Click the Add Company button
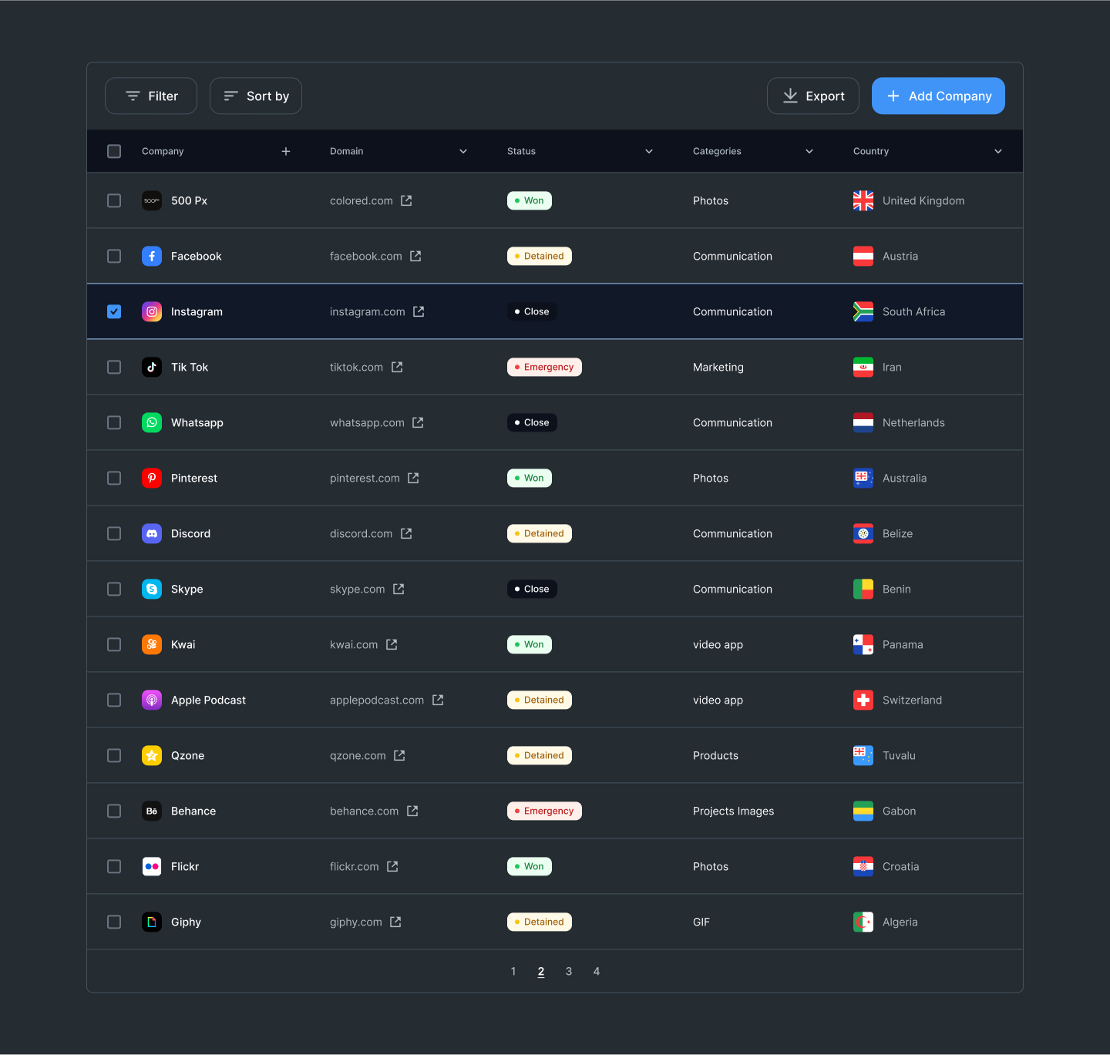The image size is (1110, 1055). click(x=938, y=96)
